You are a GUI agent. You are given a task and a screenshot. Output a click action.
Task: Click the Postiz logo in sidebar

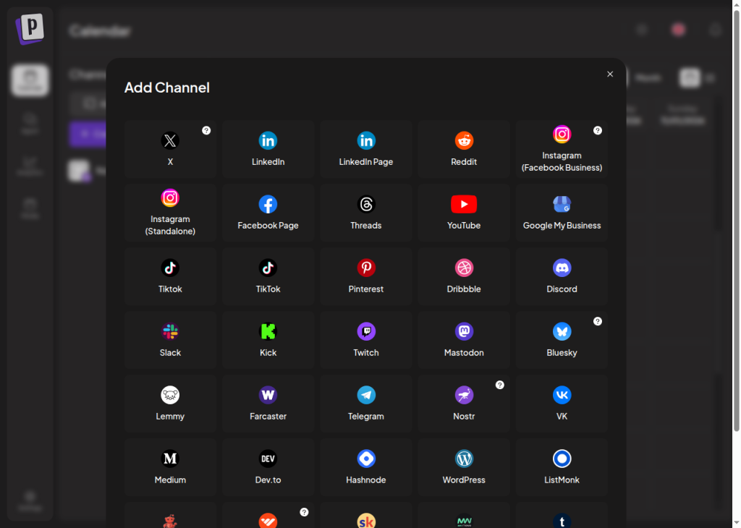coord(30,28)
